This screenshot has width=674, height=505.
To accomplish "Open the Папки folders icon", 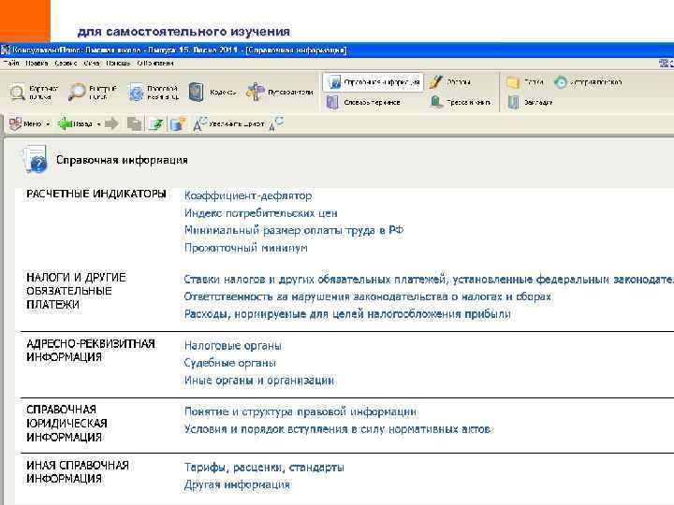I will tap(513, 81).
